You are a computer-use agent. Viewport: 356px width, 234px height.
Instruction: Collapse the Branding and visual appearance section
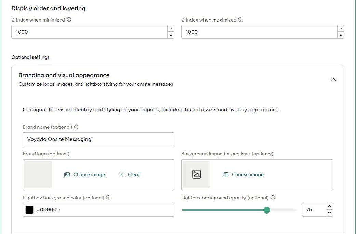(333, 80)
